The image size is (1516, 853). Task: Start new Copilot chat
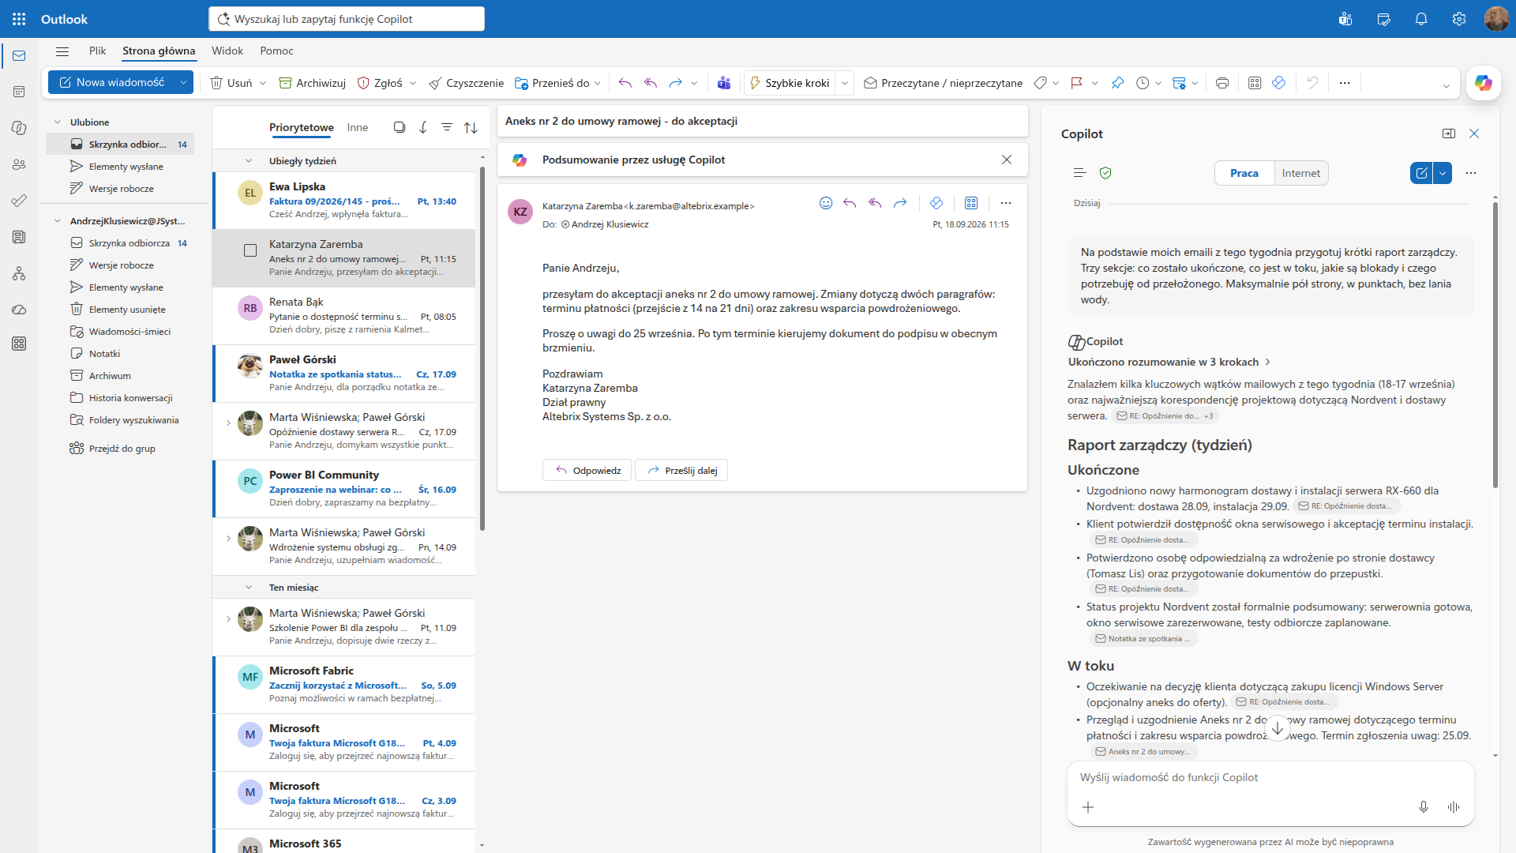coord(1421,173)
